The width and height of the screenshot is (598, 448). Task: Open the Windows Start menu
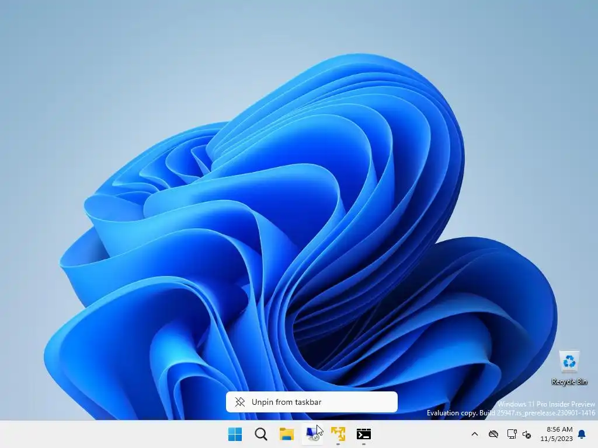(235, 434)
